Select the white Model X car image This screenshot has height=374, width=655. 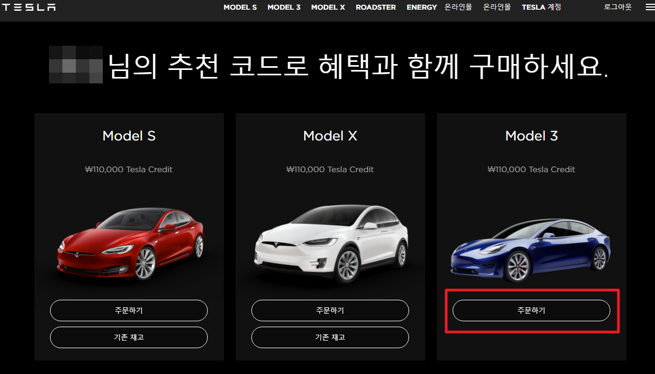click(x=330, y=244)
